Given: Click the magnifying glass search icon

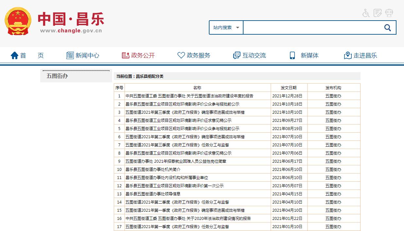Looking at the screenshot, I should tap(388, 28).
